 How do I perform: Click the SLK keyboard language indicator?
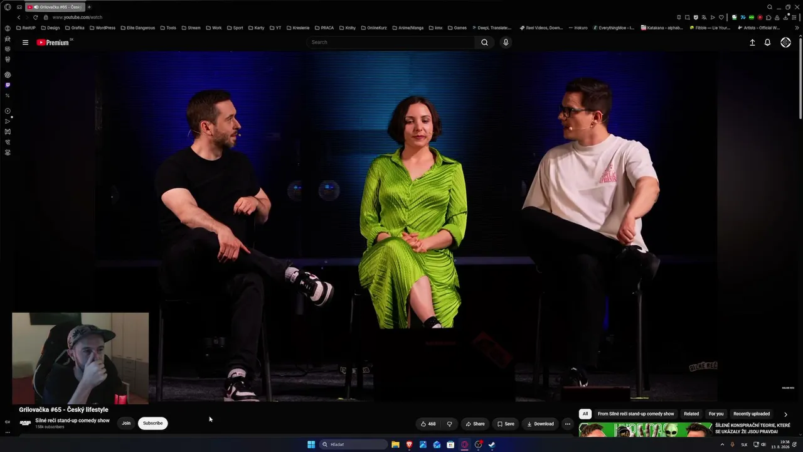click(744, 444)
